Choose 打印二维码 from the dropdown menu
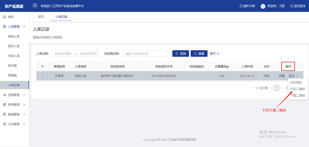 (297, 89)
